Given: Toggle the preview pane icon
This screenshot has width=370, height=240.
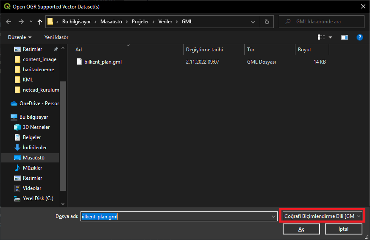Looking at the screenshot, I should point(345,37).
